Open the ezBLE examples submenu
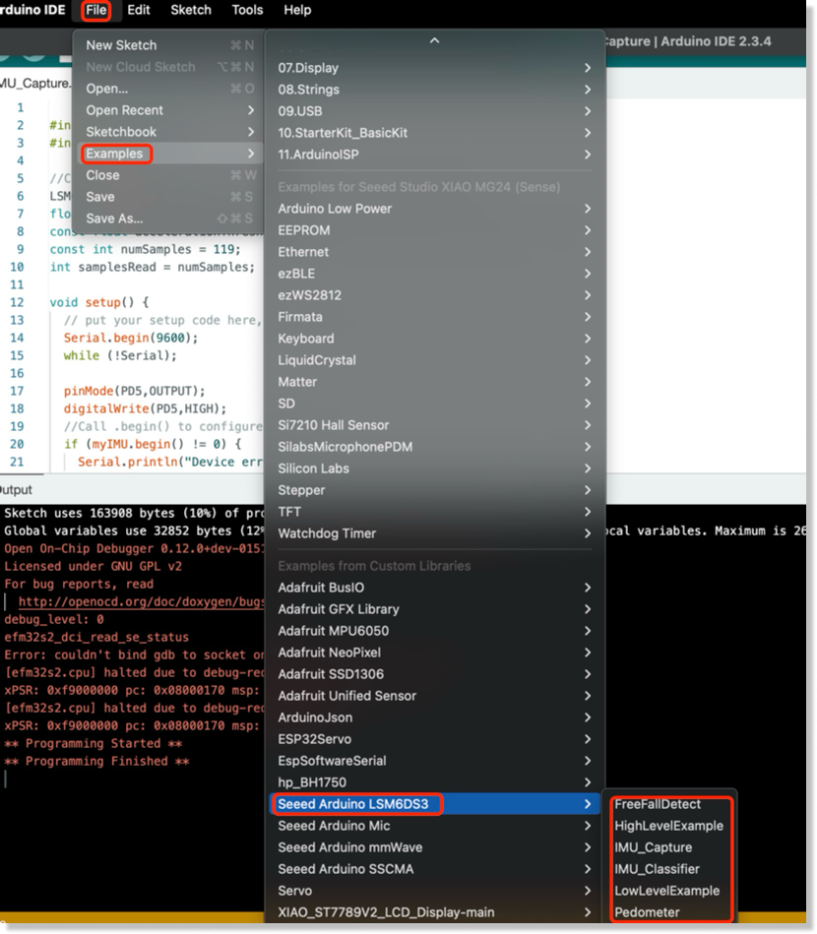 click(434, 274)
